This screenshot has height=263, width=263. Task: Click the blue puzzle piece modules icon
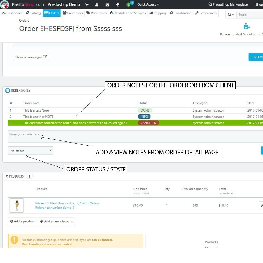(247, 26)
